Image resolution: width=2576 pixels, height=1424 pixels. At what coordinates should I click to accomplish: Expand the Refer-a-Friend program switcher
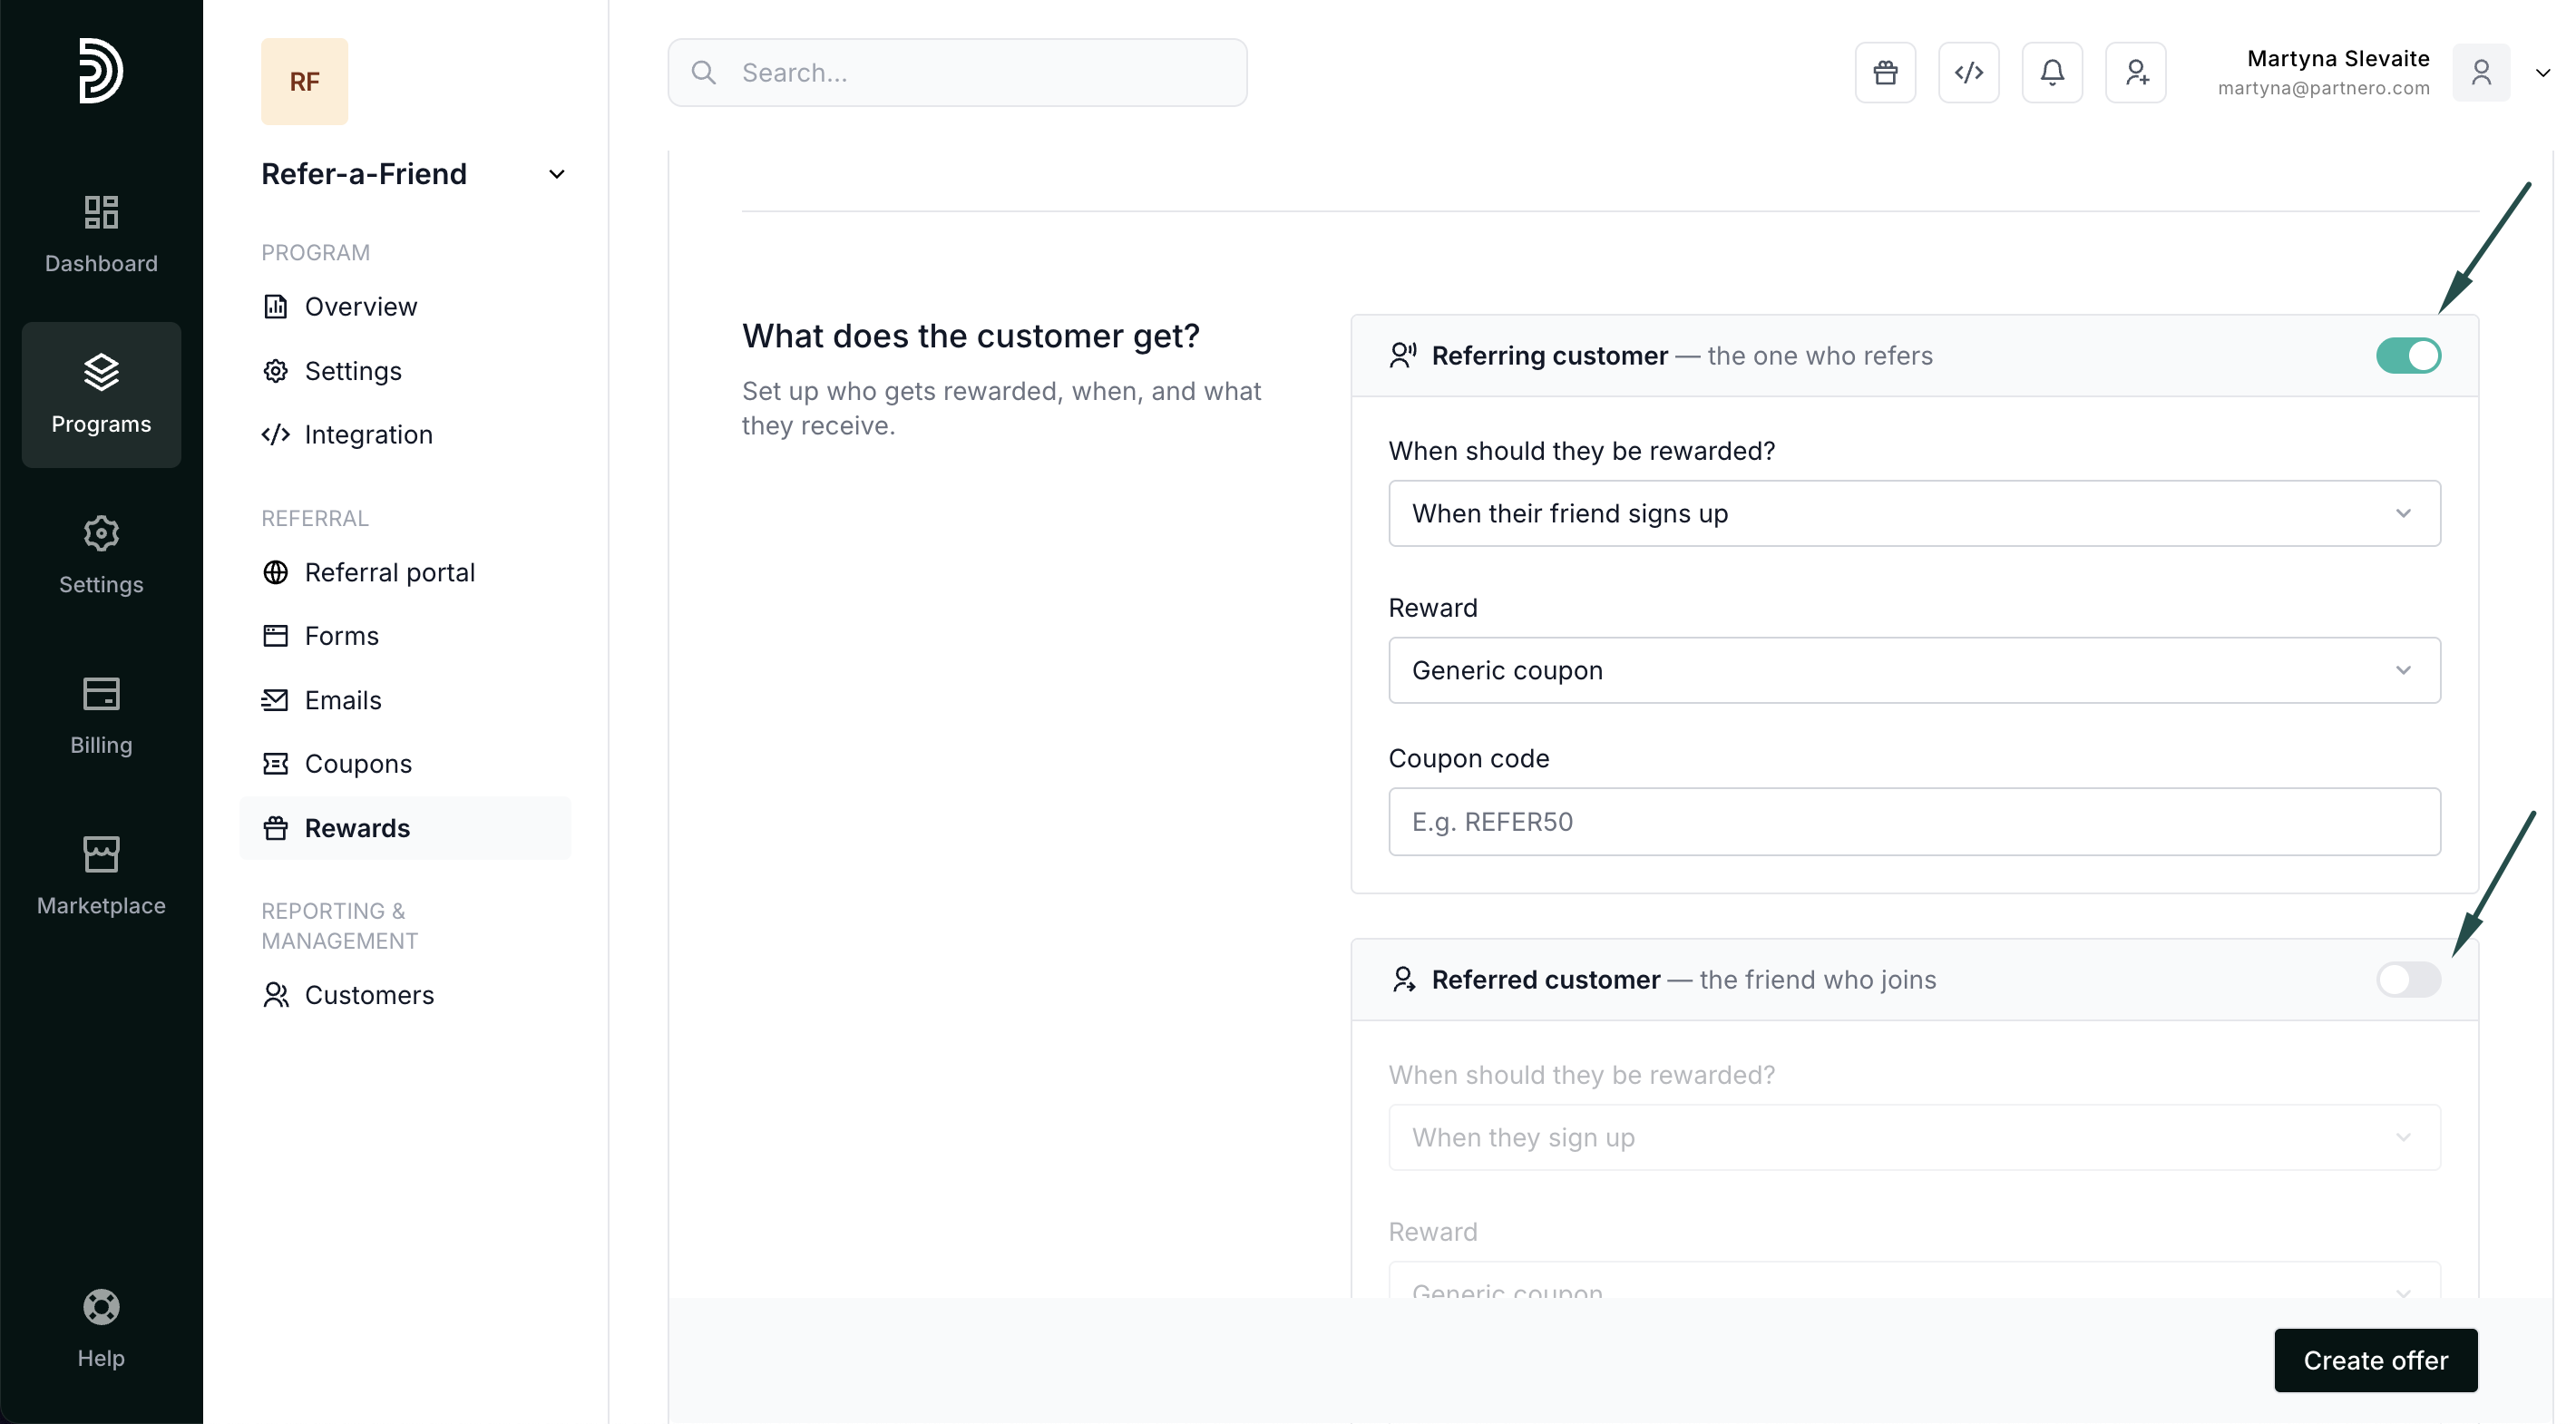pos(556,174)
